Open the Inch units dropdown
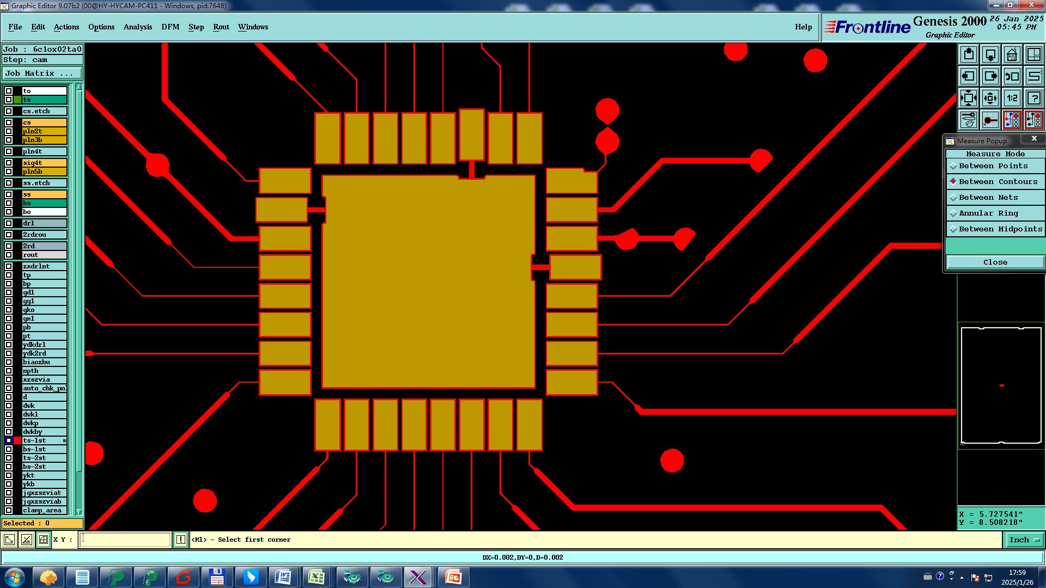The width and height of the screenshot is (1046, 588). (1024, 540)
